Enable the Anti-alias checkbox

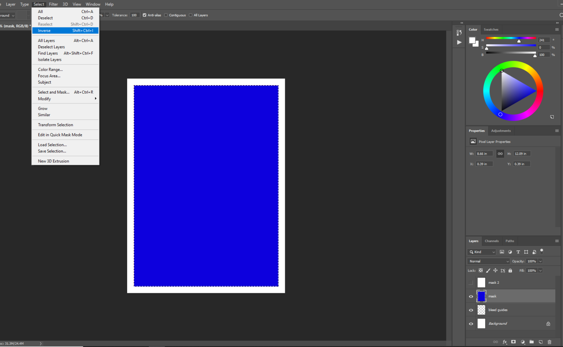click(x=144, y=15)
